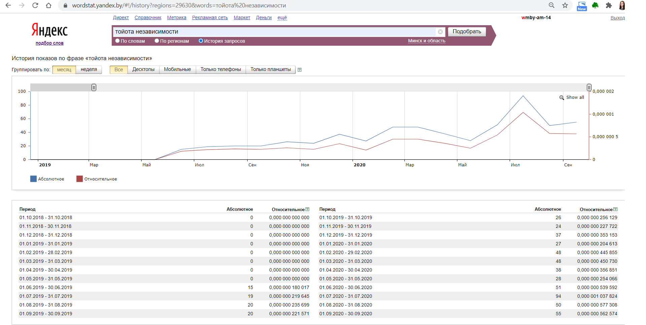Viewport: 646px width, 325px height.
Task: Click Выход logout link
Action: (x=618, y=18)
